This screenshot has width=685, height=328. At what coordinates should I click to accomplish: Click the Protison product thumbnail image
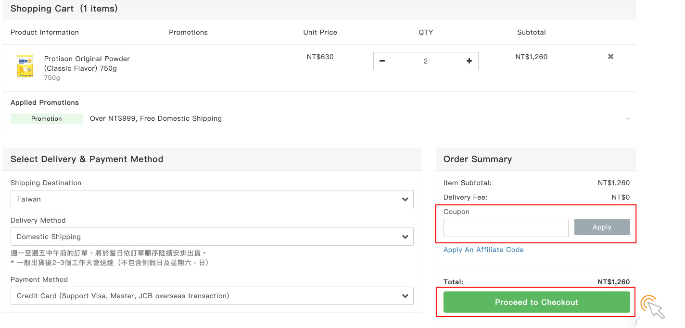pos(25,67)
